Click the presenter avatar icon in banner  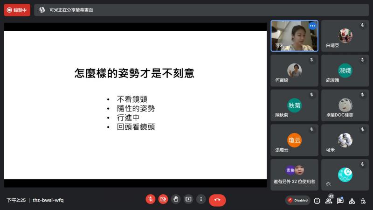pos(42,10)
